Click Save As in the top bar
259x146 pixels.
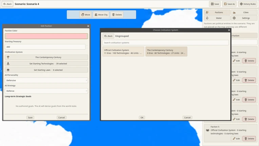tap(229, 4)
